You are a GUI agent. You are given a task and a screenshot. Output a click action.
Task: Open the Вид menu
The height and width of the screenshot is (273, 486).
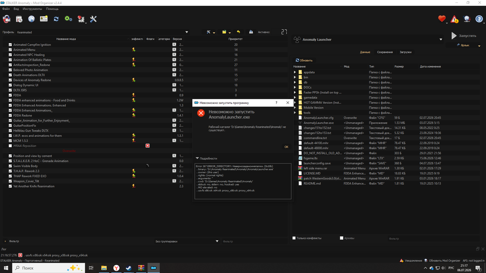point(16,9)
